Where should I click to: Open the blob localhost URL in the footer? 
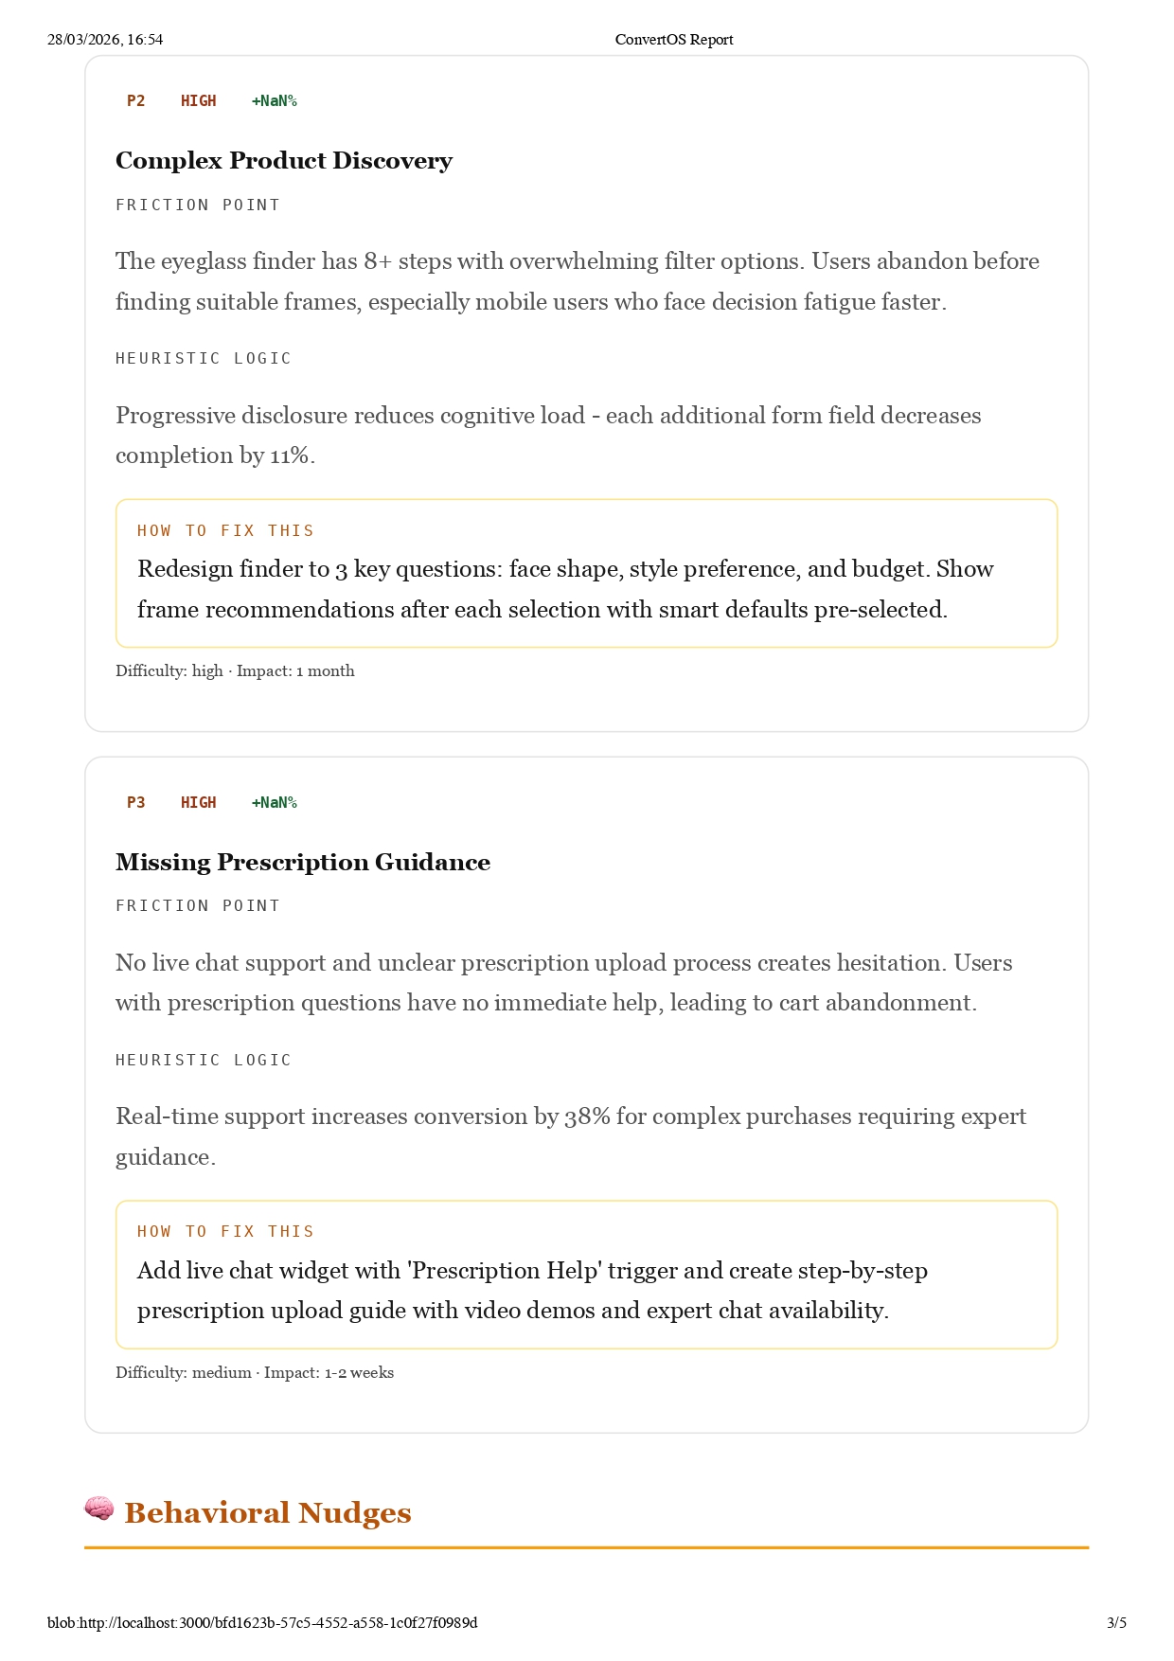tap(262, 1623)
